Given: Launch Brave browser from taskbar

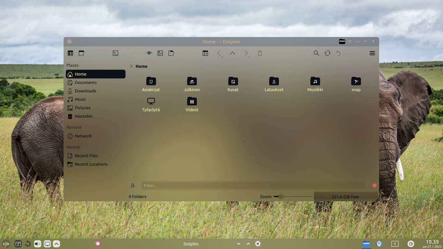Looking at the screenshot, I should pyautogui.click(x=379, y=244).
